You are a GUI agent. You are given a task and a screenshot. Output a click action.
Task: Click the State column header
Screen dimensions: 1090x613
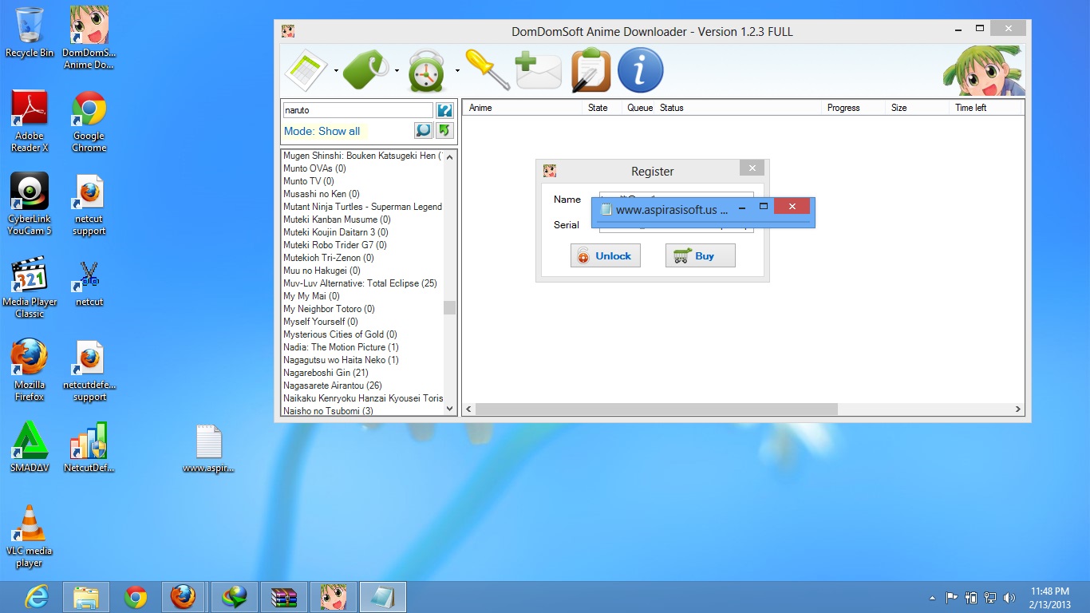tap(602, 108)
